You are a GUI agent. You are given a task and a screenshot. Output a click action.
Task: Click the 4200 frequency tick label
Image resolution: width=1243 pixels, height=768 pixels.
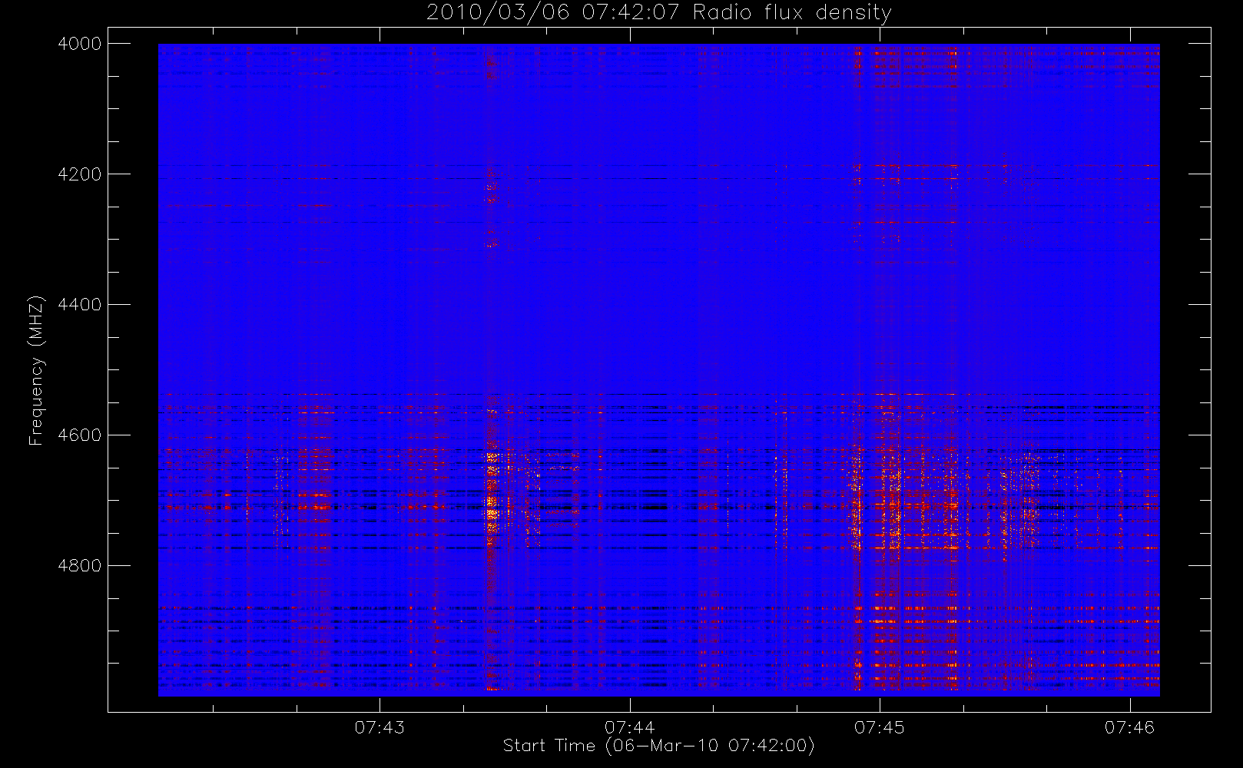pyautogui.click(x=80, y=174)
